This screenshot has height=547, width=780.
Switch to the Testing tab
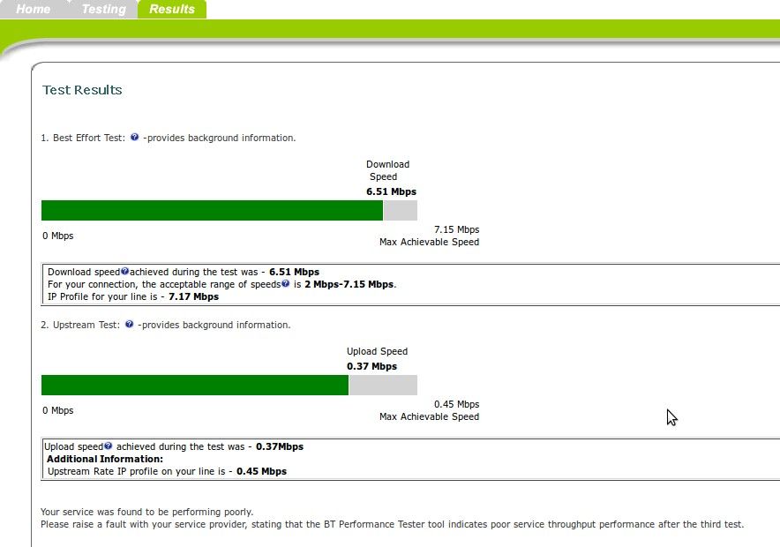pos(103,10)
